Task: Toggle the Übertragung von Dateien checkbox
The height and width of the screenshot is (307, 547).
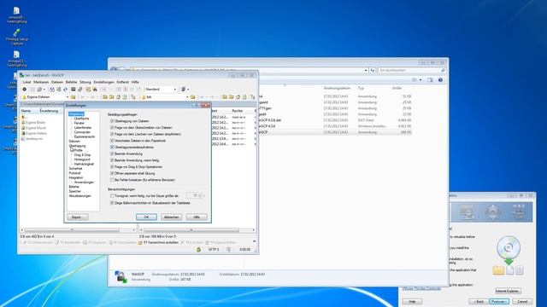Action: click(112, 121)
